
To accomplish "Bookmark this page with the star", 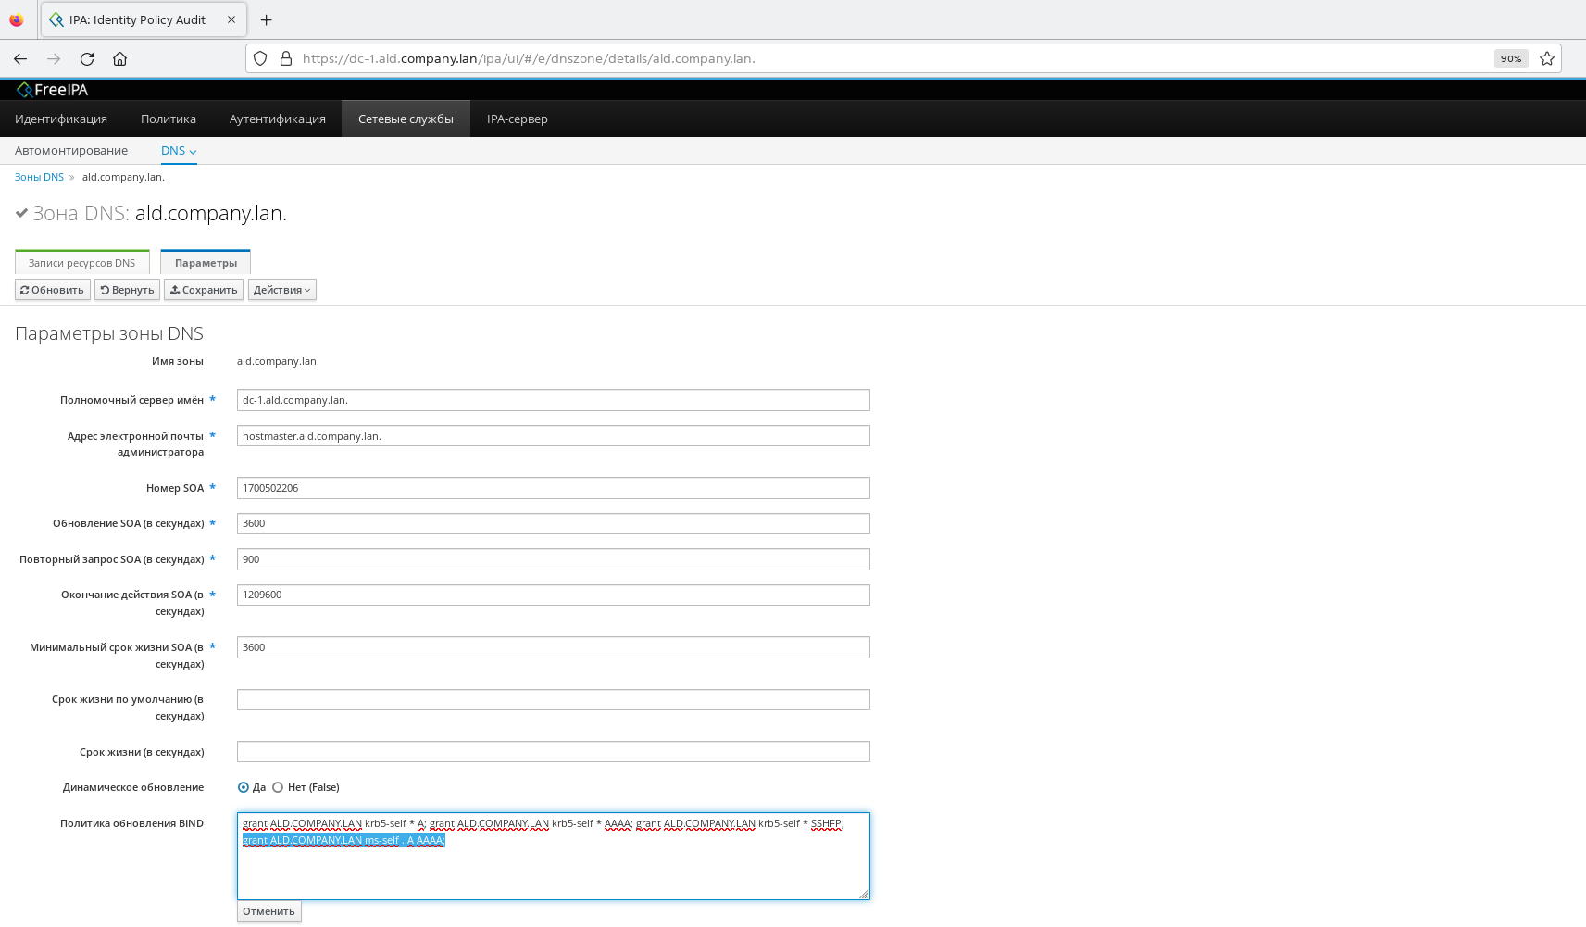I will (1547, 58).
